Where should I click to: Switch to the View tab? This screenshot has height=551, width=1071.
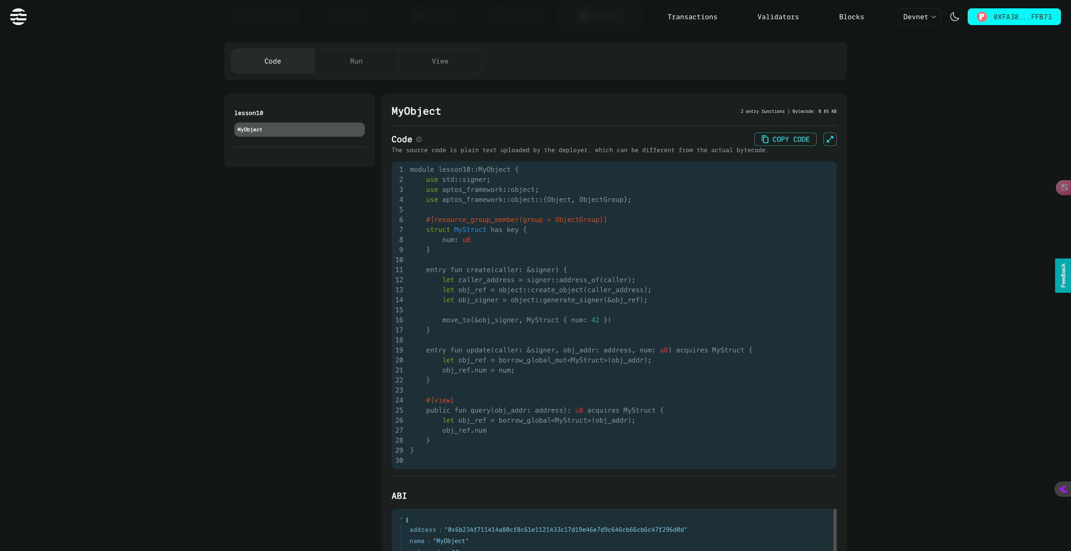(x=440, y=61)
